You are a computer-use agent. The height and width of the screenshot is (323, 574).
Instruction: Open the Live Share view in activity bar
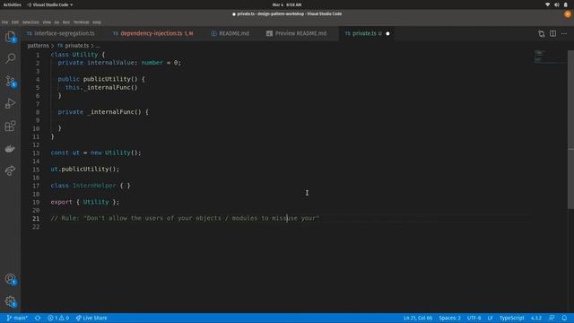(10, 170)
